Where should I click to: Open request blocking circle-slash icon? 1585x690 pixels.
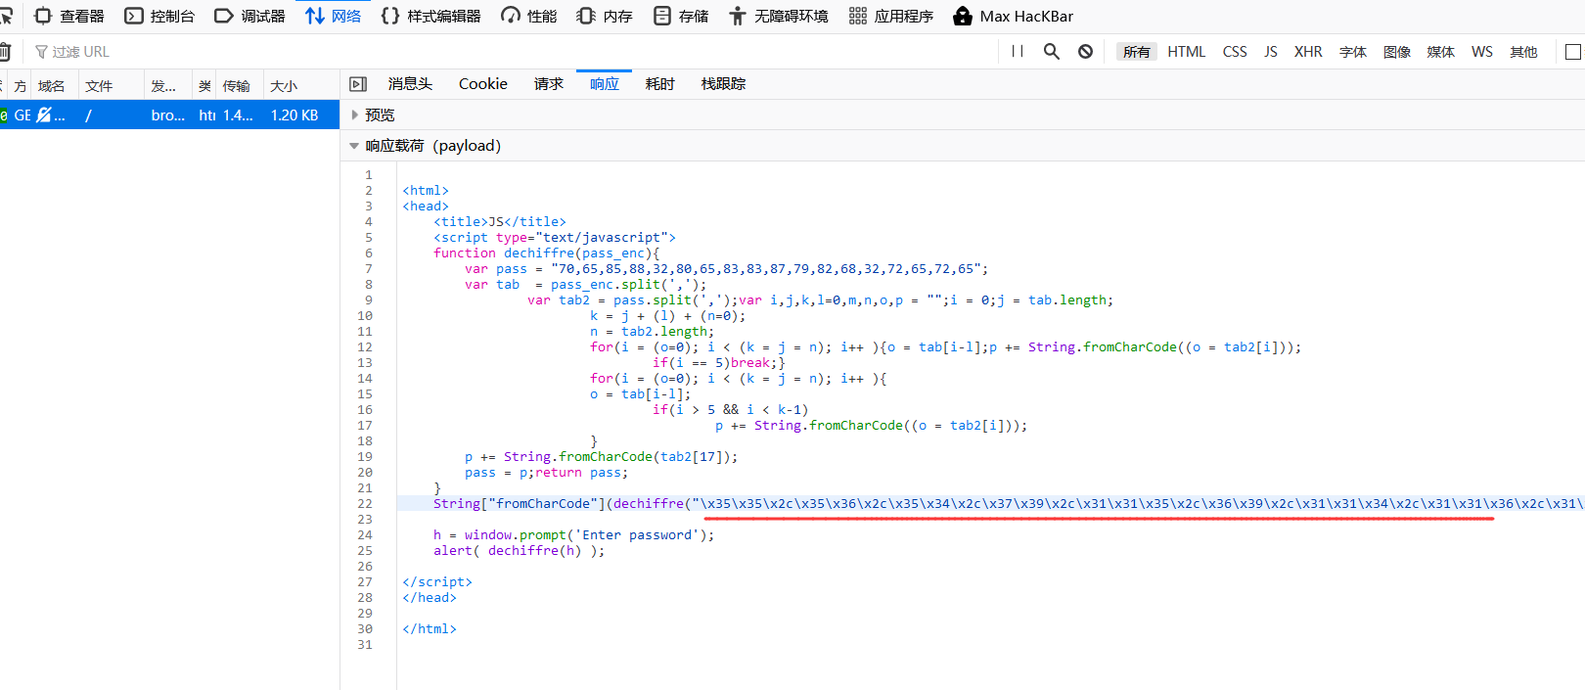coord(1085,51)
